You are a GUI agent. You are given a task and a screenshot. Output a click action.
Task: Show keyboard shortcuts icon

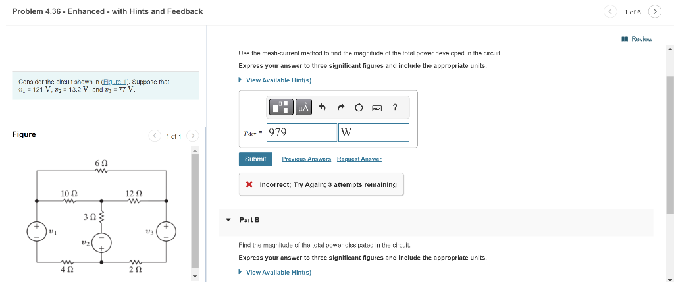coord(377,107)
